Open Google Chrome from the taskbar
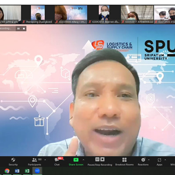This screenshot has height=175, width=175. pos(7,171)
